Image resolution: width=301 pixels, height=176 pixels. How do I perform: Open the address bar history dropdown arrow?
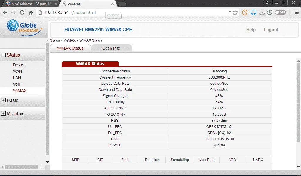point(230,12)
